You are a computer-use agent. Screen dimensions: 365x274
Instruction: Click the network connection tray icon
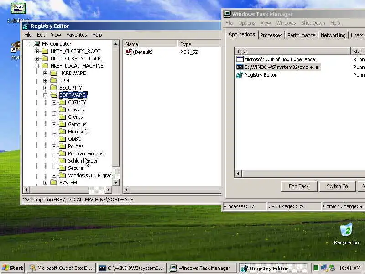click(x=324, y=268)
